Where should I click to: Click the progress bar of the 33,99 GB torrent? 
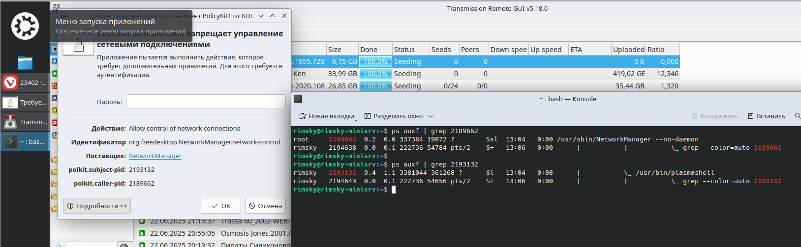(x=375, y=74)
